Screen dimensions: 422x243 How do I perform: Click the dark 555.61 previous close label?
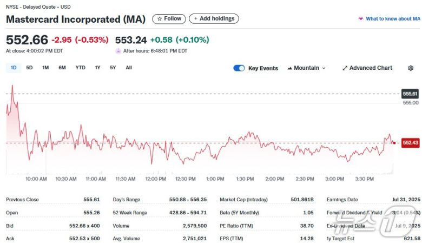(x=411, y=94)
